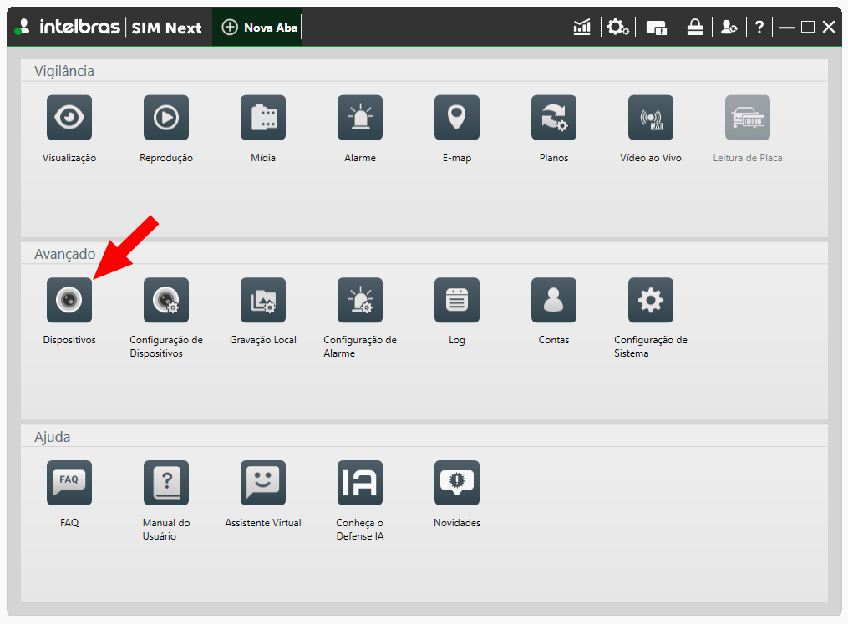Close the SIM Next window
The height and width of the screenshot is (624, 848).
click(829, 27)
